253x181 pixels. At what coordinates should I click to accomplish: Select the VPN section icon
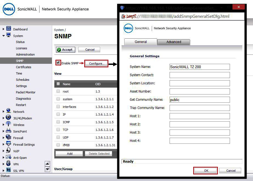click(x=8, y=164)
